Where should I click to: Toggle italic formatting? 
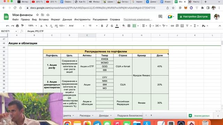(107, 26)
